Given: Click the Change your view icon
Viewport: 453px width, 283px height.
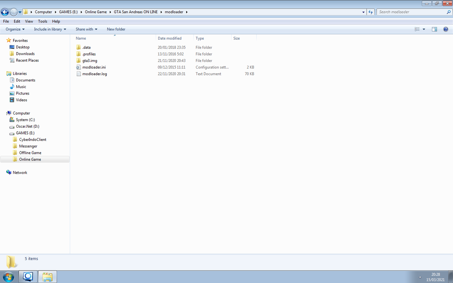Looking at the screenshot, I should tap(417, 29).
